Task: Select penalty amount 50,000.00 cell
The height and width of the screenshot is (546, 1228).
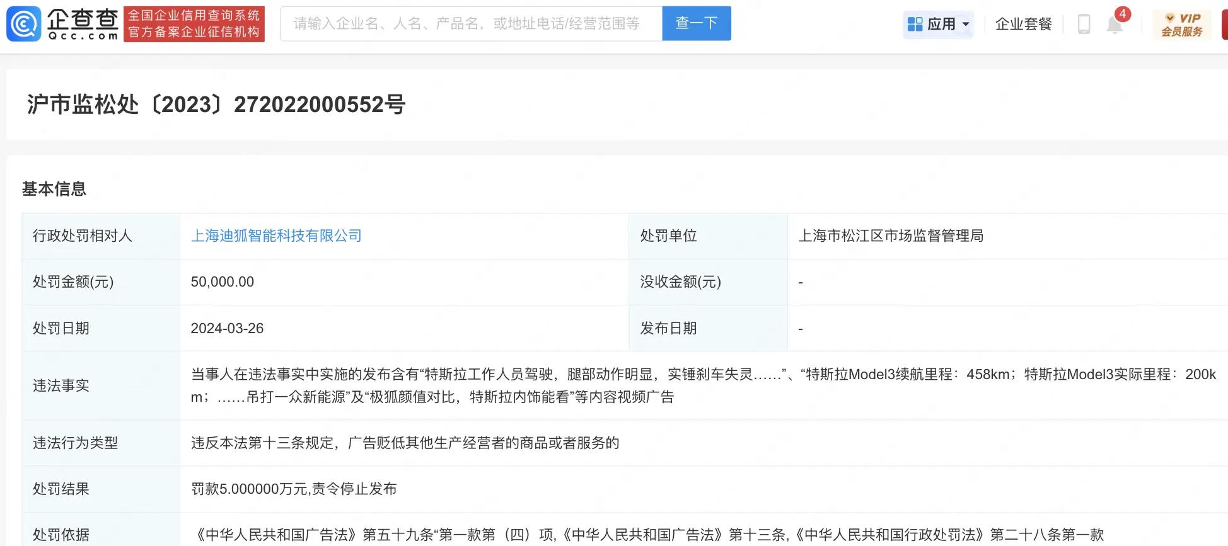Action: pyautogui.click(x=404, y=282)
